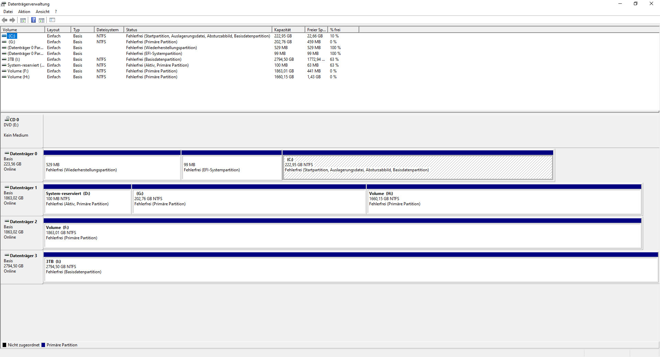Select the 529 MB Wiederherstellungspartition block on Datenträger 0
This screenshot has width=660, height=357.
click(x=112, y=165)
